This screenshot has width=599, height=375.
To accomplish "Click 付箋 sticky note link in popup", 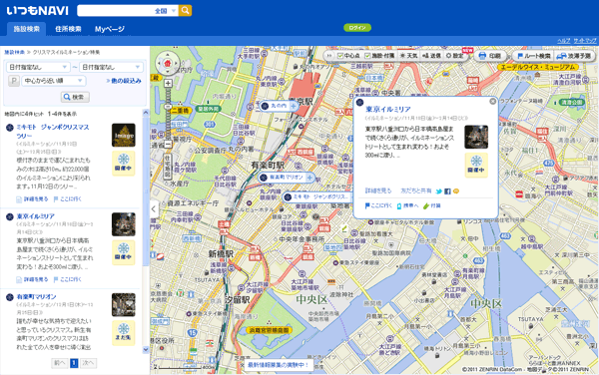I will (431, 206).
